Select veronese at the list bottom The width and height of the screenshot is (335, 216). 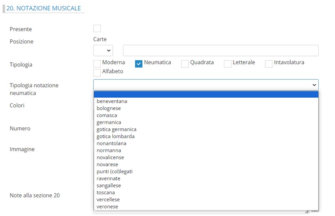(107, 206)
